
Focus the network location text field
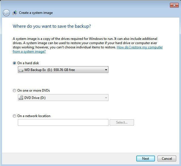click(x=63, y=122)
